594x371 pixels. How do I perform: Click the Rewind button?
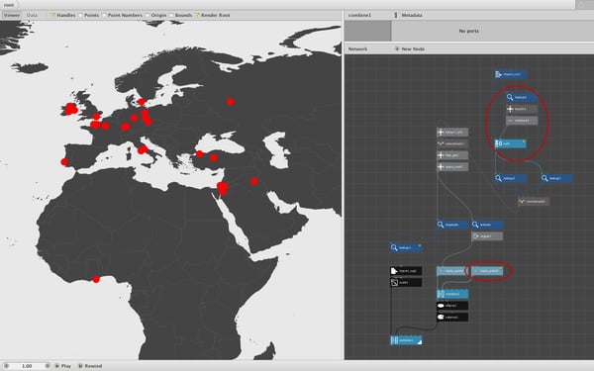coord(90,366)
